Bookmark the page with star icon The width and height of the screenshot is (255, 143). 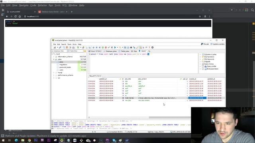tap(200, 16)
